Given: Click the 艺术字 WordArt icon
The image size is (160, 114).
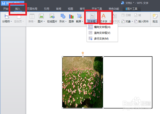Looking at the screenshot, I should 103,16.
